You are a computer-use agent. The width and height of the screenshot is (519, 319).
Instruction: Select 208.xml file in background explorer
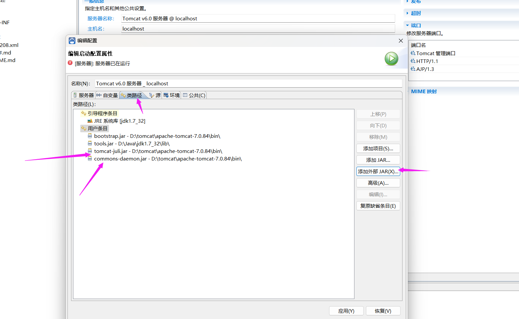pos(9,45)
